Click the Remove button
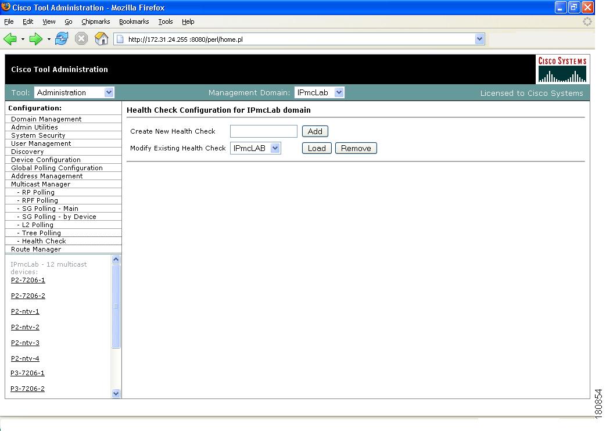This screenshot has width=606, height=431. point(356,149)
